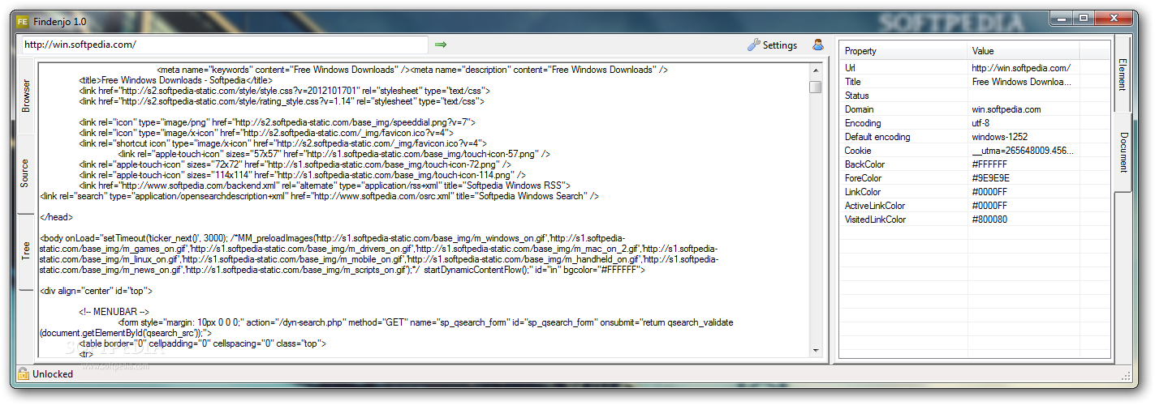Select the Title property row
This screenshot has height=405, width=1155.
click(975, 82)
